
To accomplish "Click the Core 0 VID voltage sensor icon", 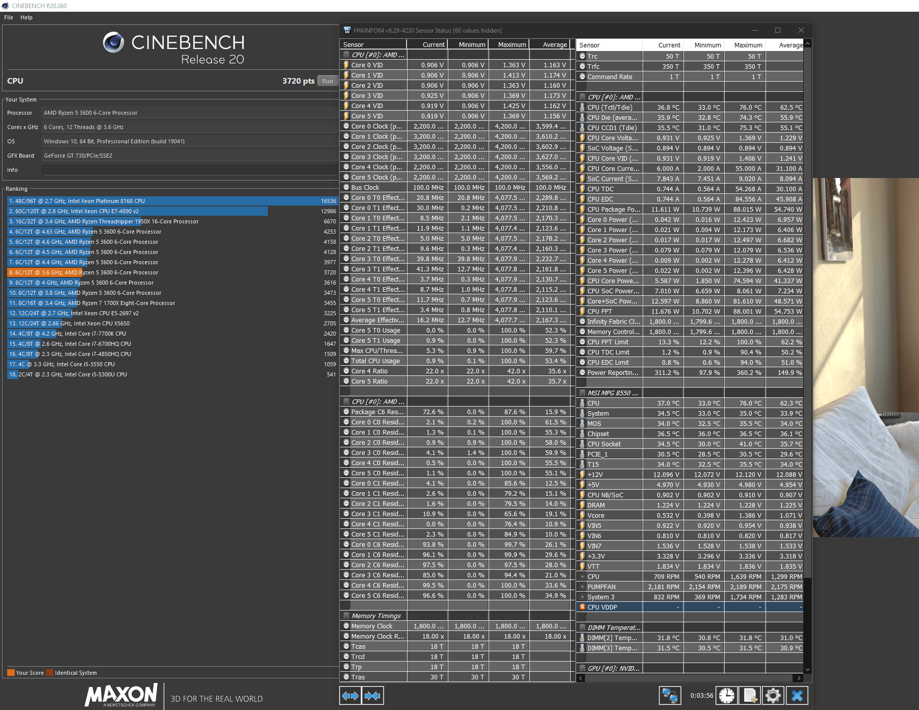I will point(346,65).
